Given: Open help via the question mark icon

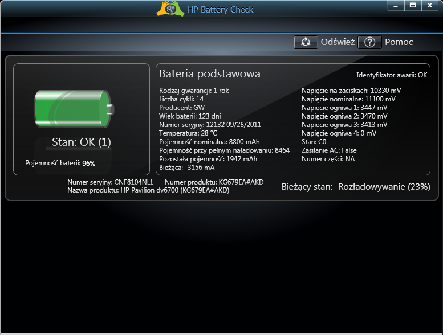Looking at the screenshot, I should coord(369,42).
